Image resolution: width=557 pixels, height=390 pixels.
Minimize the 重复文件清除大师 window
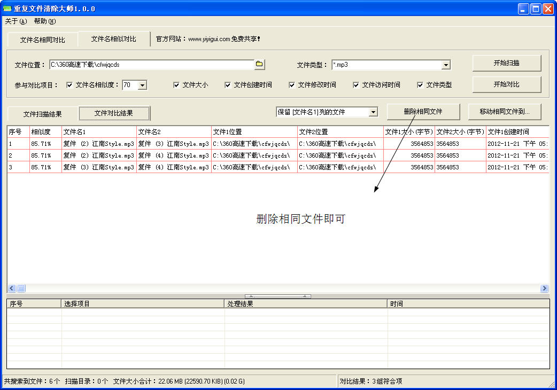click(x=523, y=9)
